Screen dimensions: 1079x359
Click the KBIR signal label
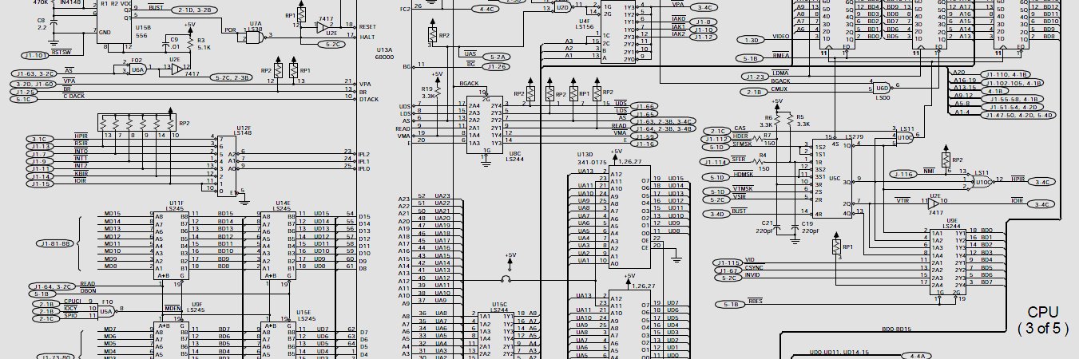coord(81,172)
